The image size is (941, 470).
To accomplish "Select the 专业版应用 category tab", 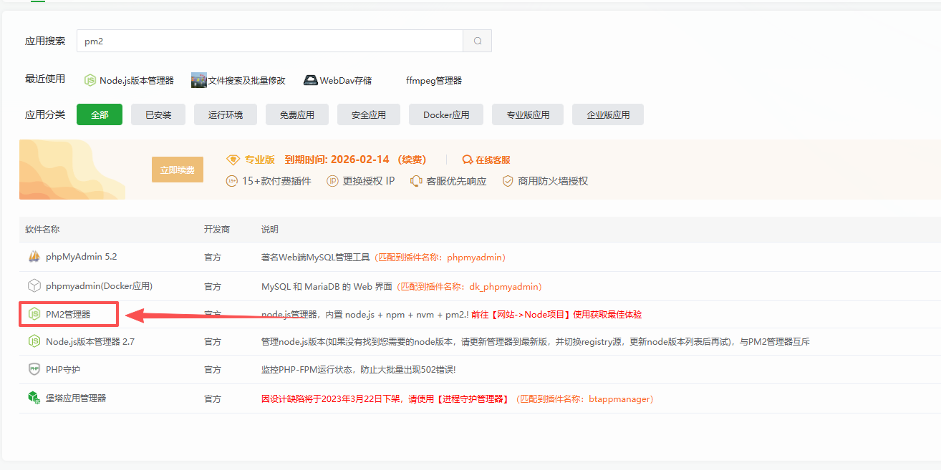I will [528, 114].
